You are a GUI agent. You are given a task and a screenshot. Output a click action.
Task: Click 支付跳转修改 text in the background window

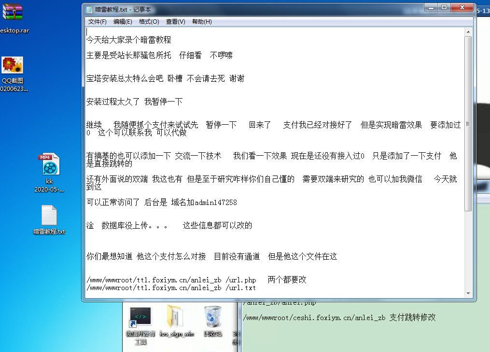[x=412, y=318]
